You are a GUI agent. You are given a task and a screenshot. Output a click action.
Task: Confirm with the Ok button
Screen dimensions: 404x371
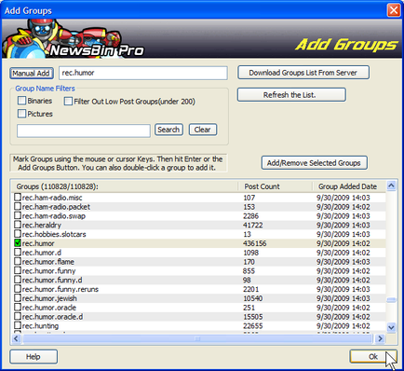pyautogui.click(x=373, y=356)
